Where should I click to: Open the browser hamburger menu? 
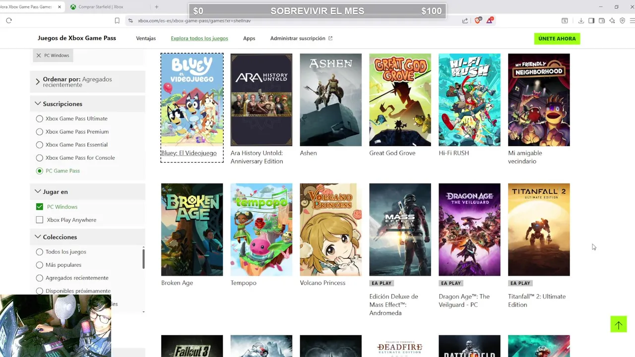632,20
